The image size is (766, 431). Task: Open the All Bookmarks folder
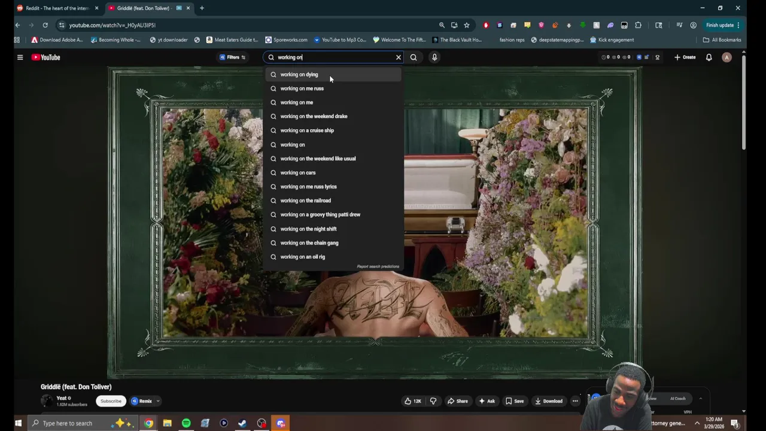tap(722, 40)
